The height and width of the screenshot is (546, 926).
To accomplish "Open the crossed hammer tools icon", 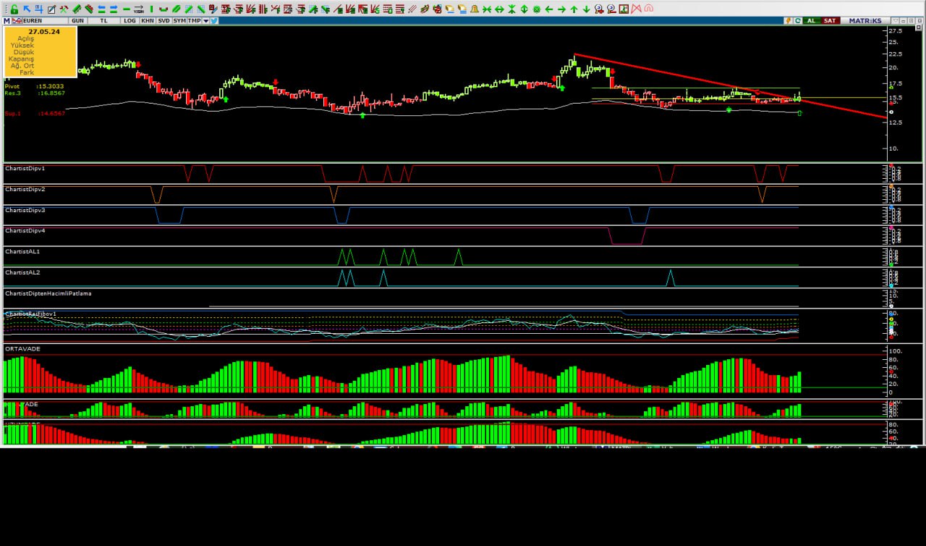I will click(64, 9).
